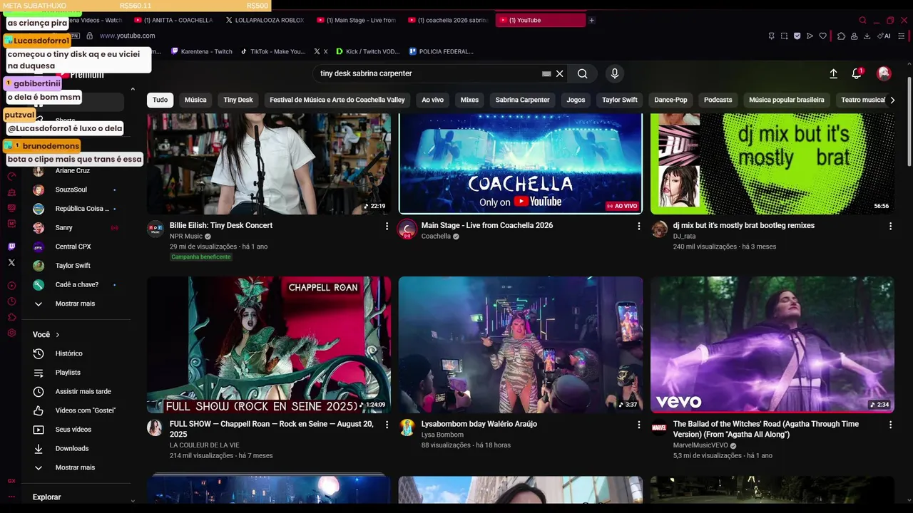Screen dimensions: 913x513
Task: Open Twitch in the Opera GX sidebar
Action: 11,247
